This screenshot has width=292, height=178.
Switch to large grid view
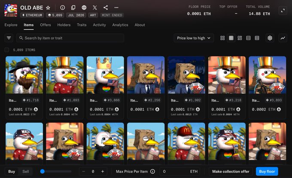(222, 38)
